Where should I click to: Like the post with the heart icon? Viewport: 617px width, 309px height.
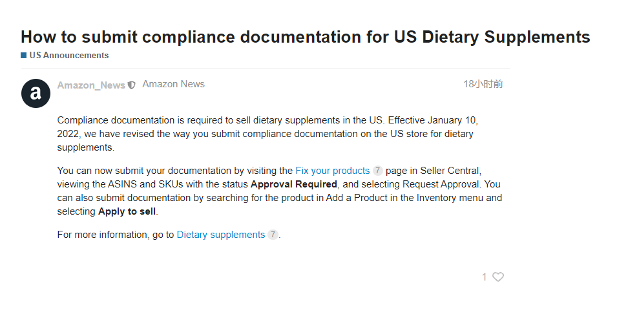click(497, 277)
